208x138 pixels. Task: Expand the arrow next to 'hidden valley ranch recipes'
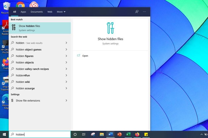(x=66, y=69)
